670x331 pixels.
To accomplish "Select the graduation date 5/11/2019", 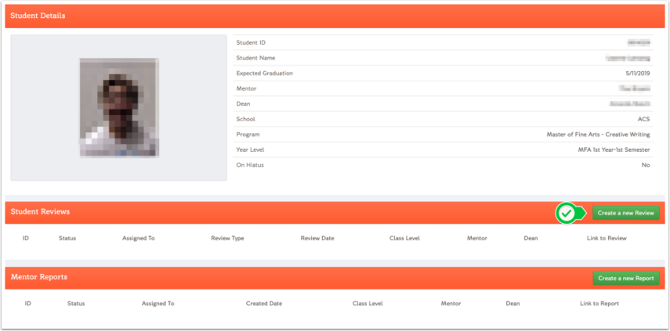I will [x=638, y=74].
